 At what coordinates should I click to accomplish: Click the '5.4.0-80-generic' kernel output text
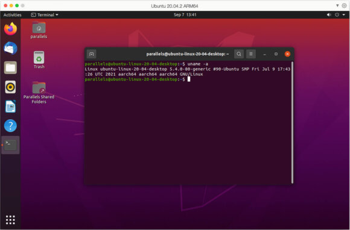pos(190,69)
